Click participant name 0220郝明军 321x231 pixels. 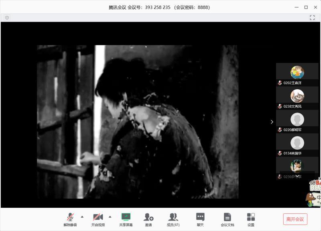pos(293,130)
